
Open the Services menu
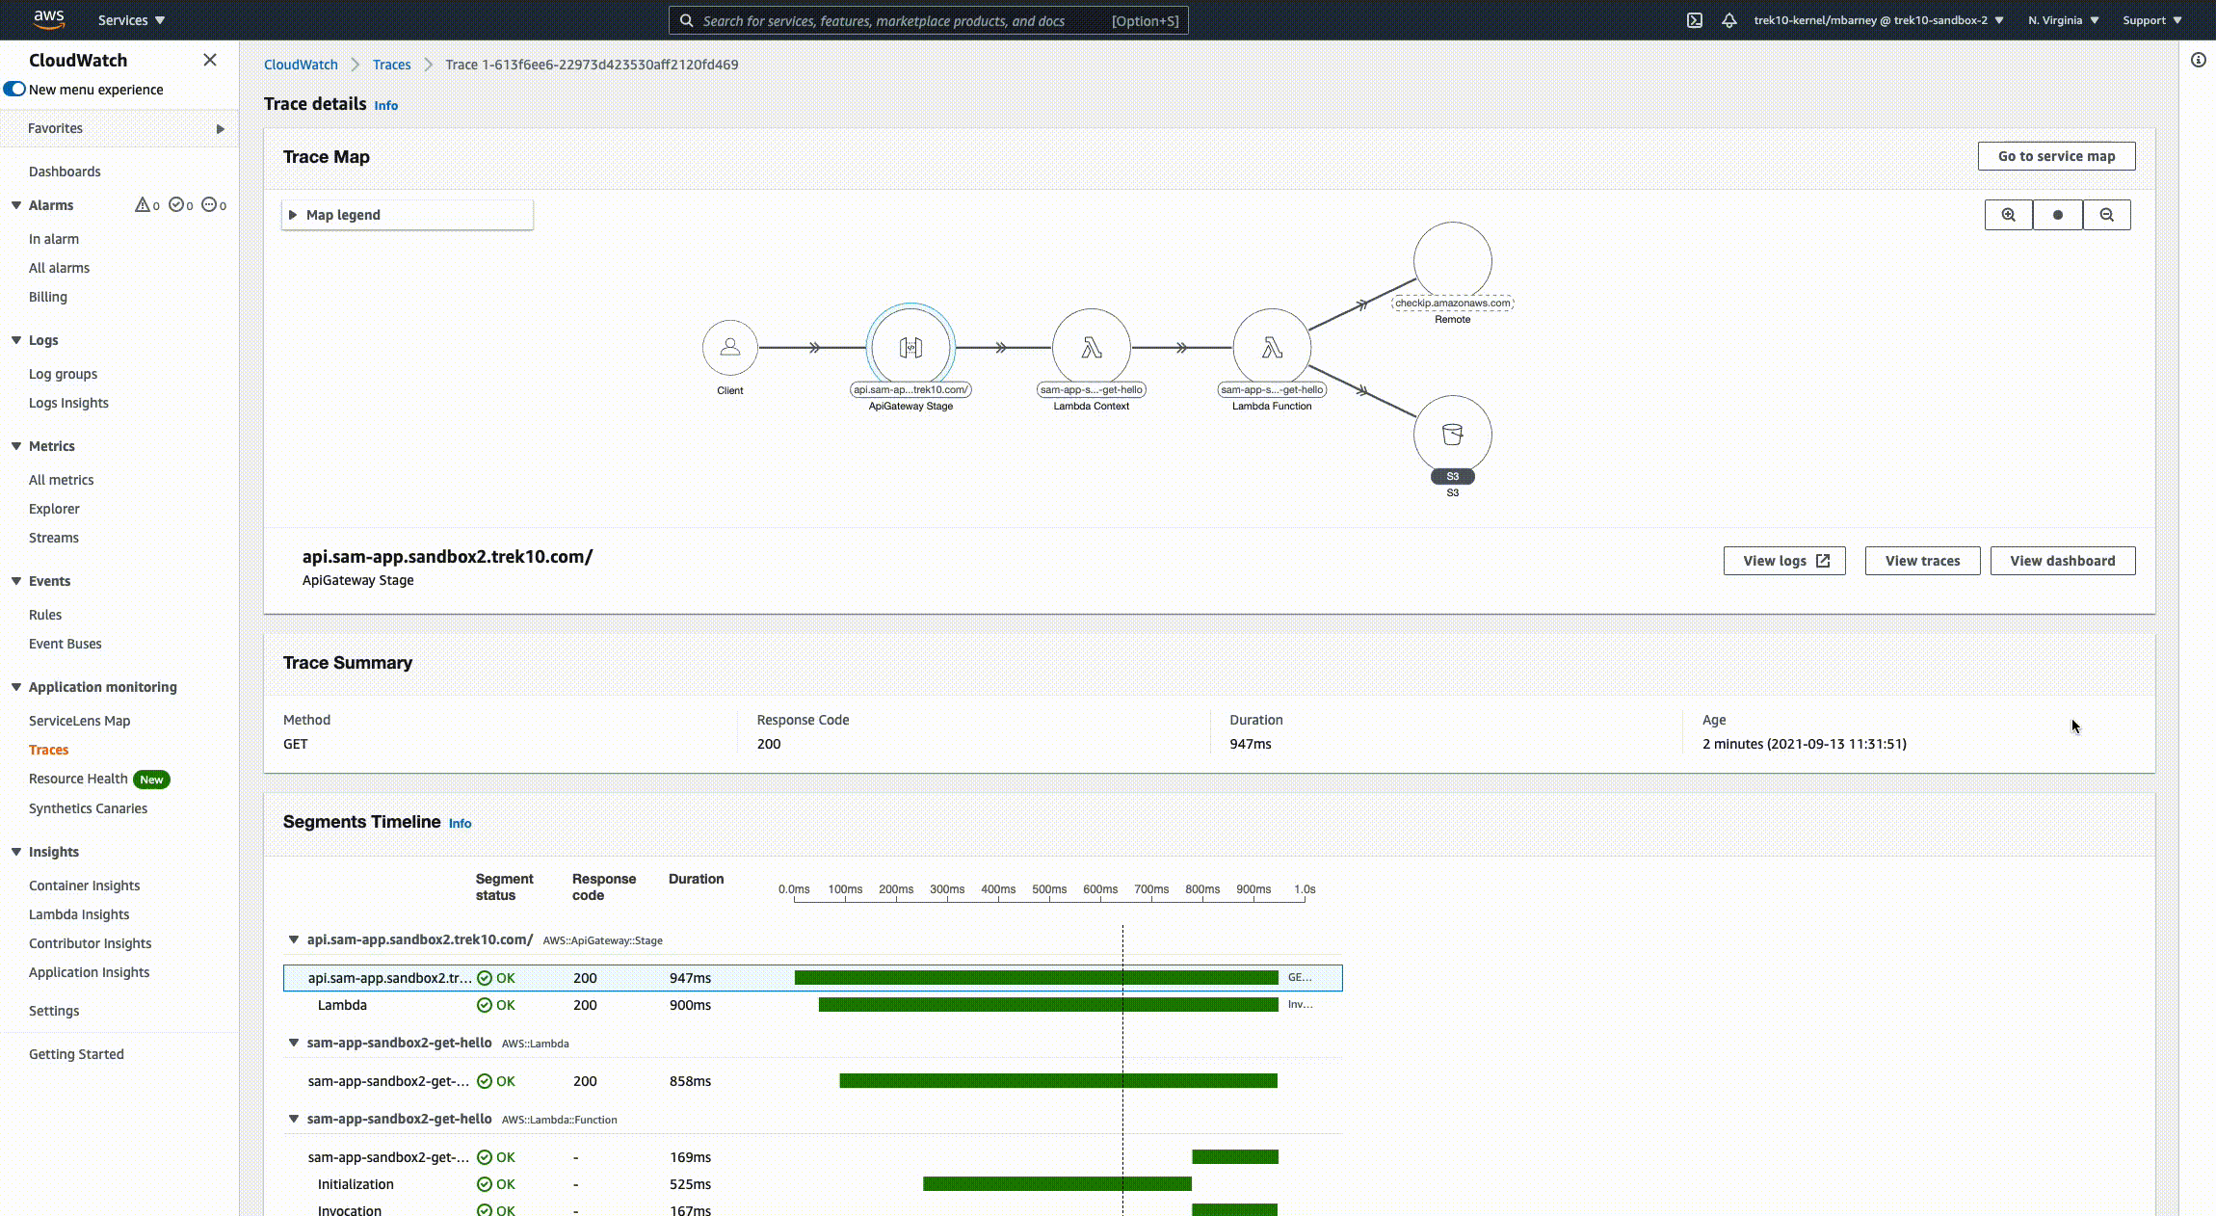tap(131, 20)
